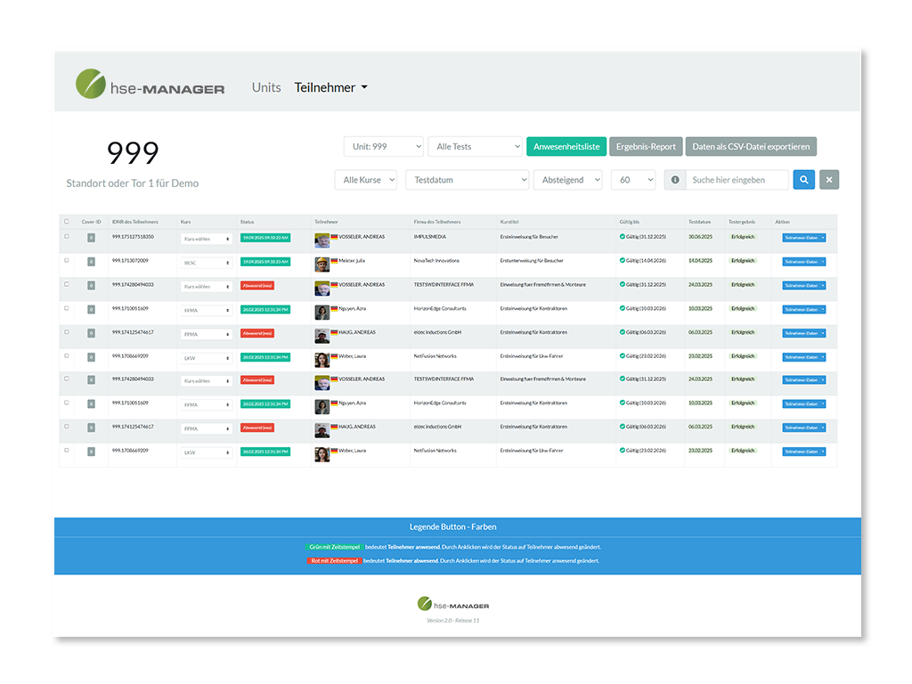Tick the checkbox in Julia Meister's row

(66, 261)
